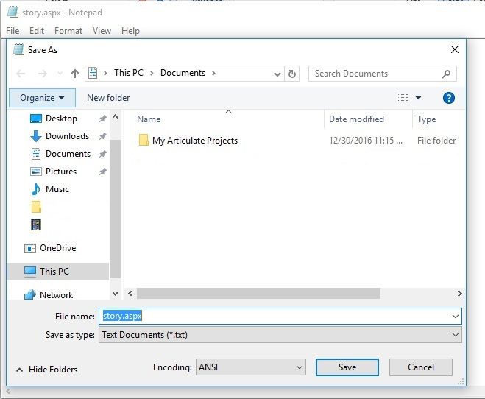Select My Articulate Projects folder
The image size is (485, 399).
tap(195, 141)
